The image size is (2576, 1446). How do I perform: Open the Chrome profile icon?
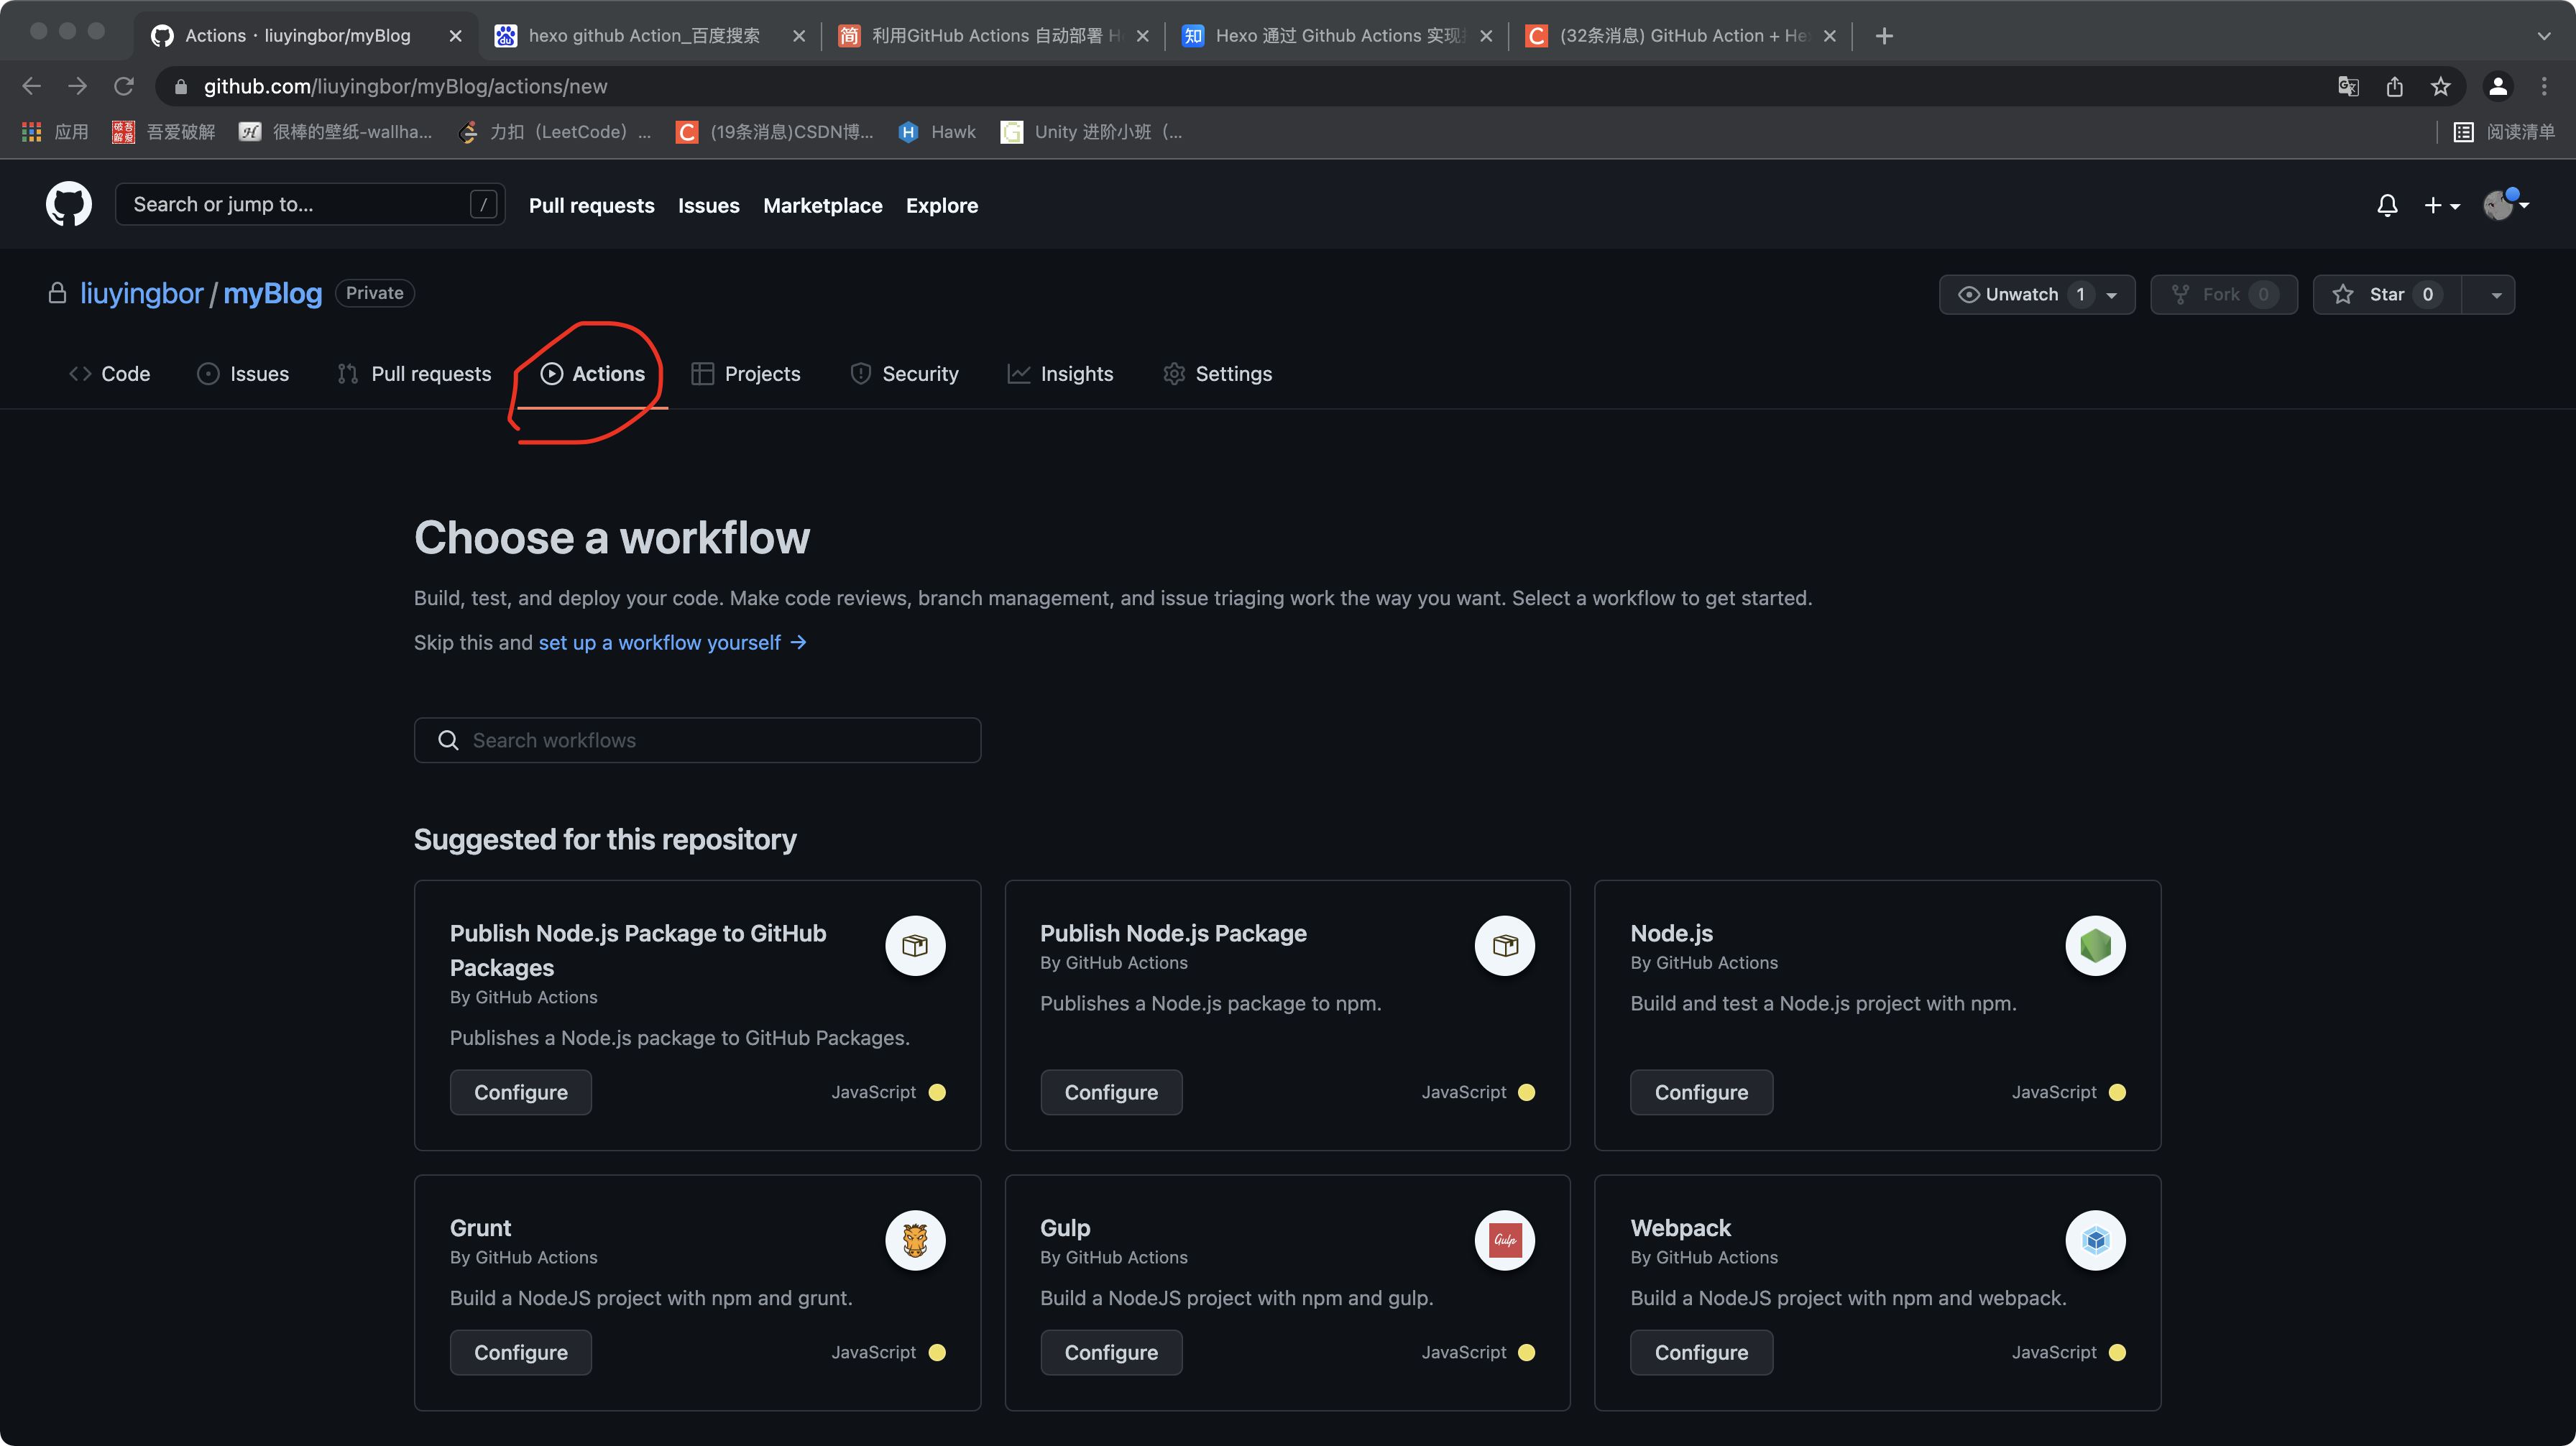coord(2498,87)
